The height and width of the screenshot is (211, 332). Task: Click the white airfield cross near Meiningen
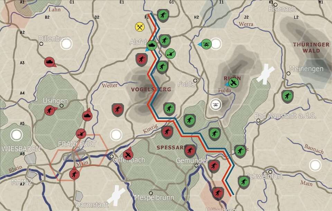265,74
